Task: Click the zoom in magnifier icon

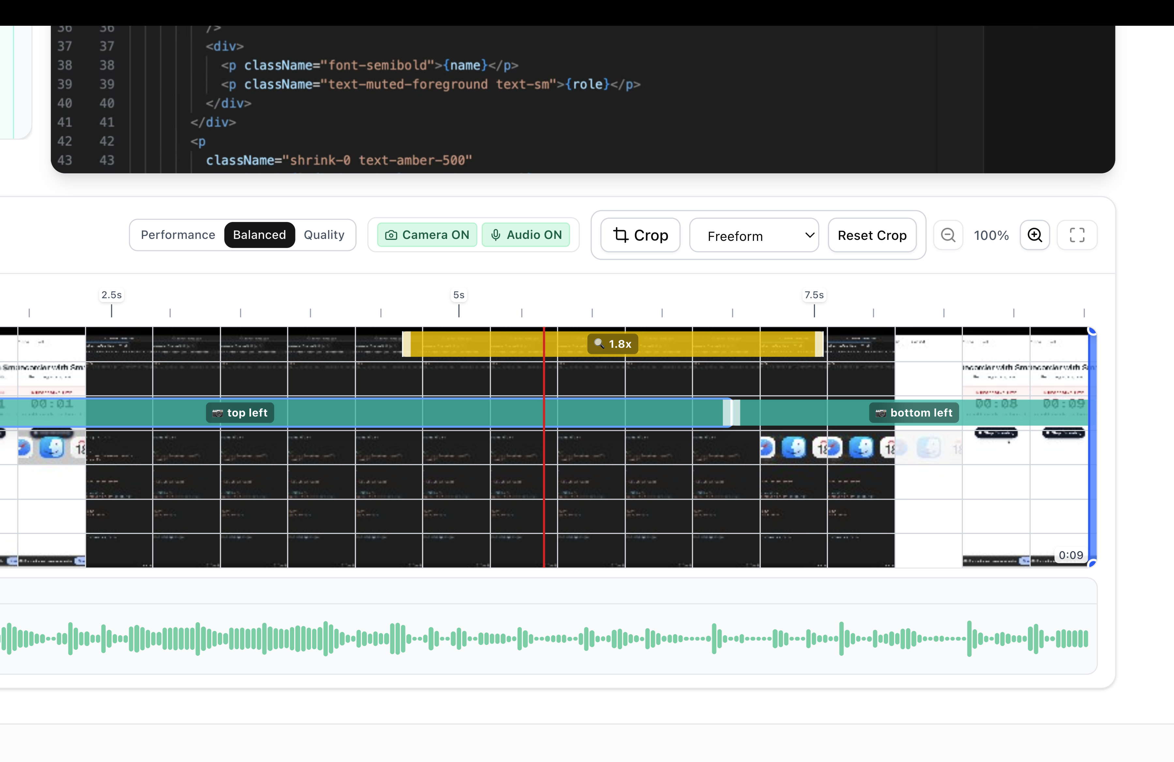Action: (x=1034, y=235)
